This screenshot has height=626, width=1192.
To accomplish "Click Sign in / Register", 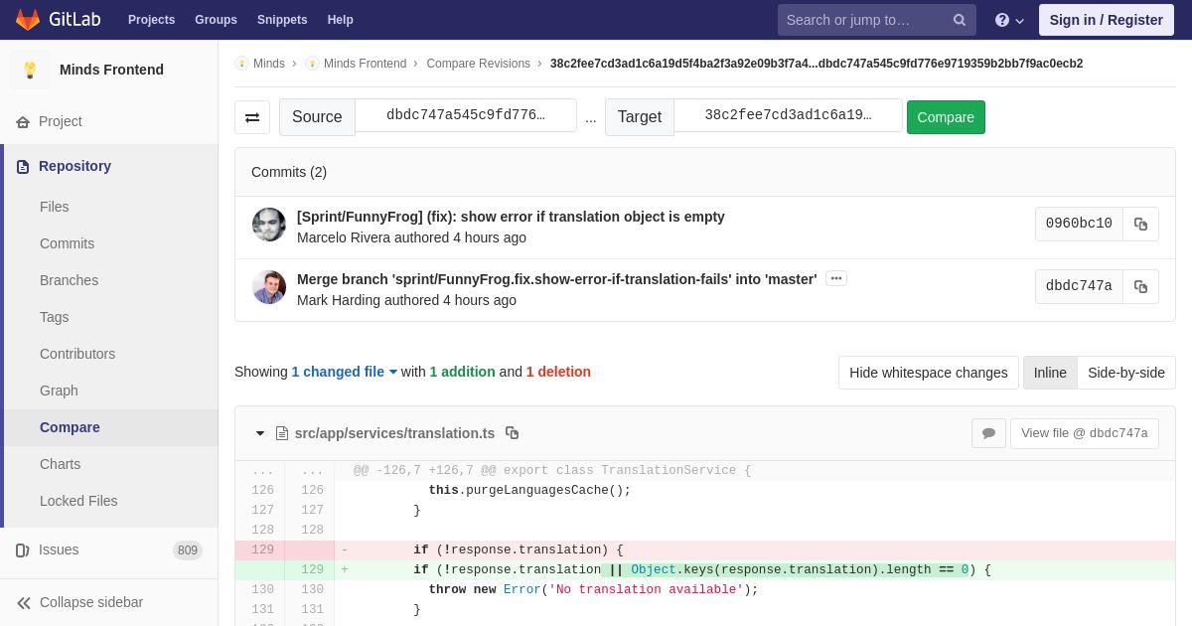I will (1106, 20).
